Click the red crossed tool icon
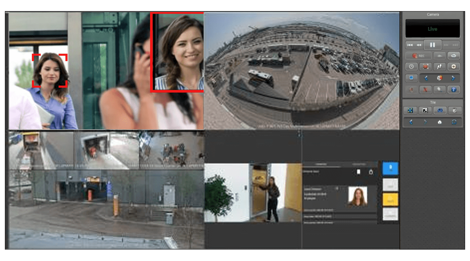470x261 pixels. point(425,89)
